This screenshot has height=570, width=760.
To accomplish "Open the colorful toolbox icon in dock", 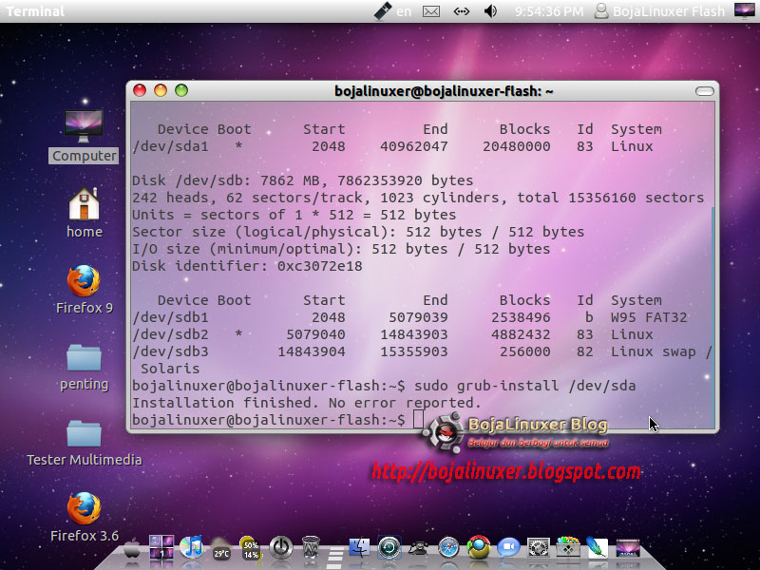I will click(567, 548).
